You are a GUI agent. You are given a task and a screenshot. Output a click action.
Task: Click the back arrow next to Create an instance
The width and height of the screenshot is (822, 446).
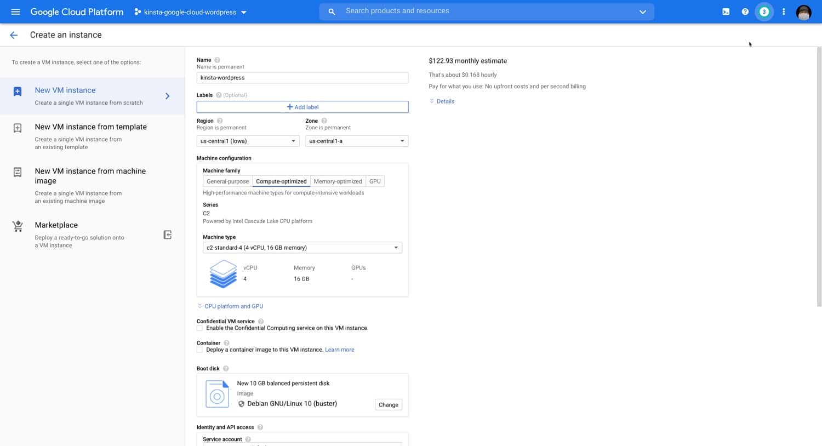tap(13, 35)
